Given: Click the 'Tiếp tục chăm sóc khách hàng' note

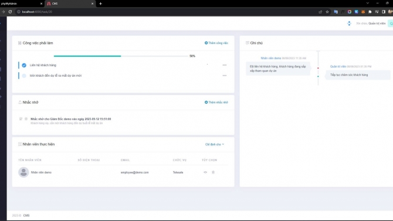Looking at the screenshot, I should point(358,75).
